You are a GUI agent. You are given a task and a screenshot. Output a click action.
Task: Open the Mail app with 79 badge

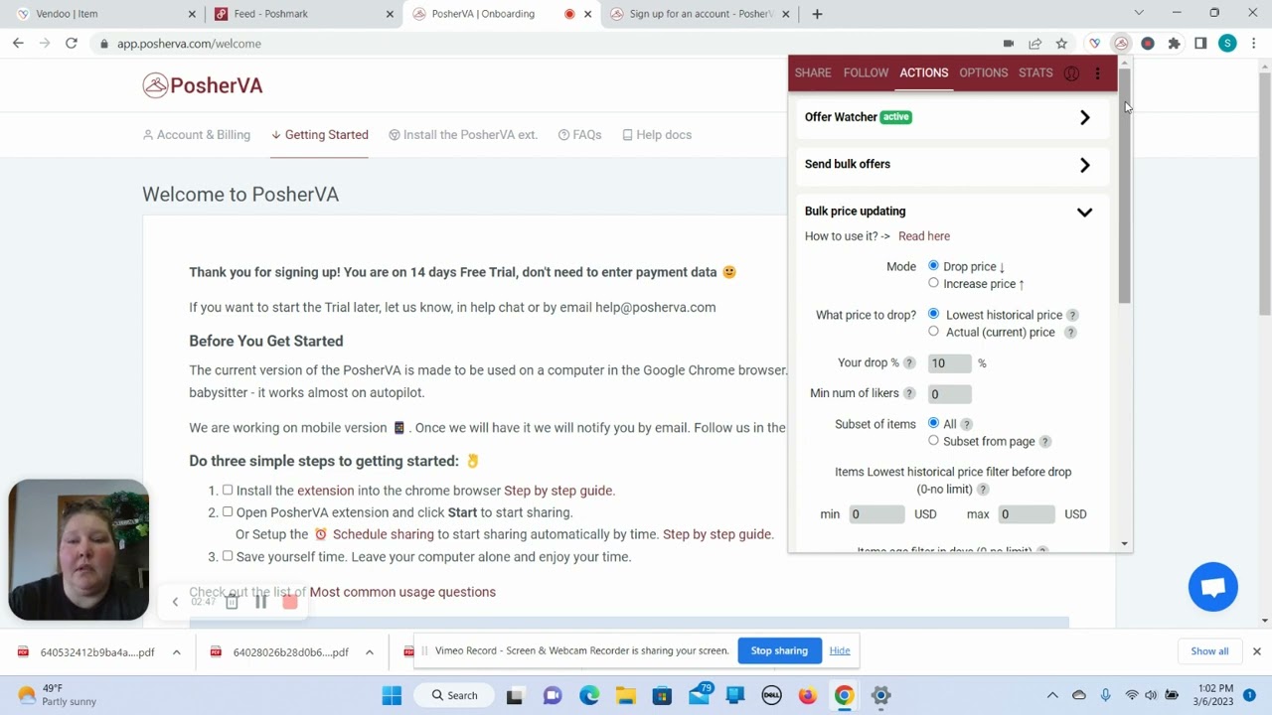699,695
